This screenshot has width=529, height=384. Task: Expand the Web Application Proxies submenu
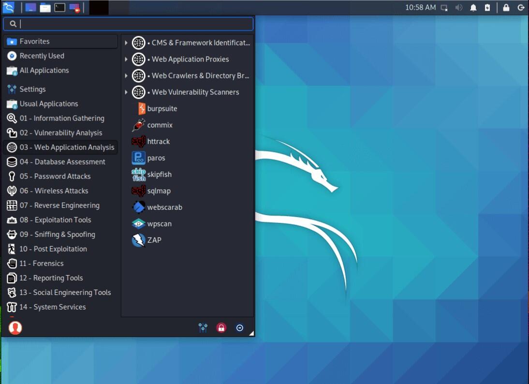(x=190, y=59)
